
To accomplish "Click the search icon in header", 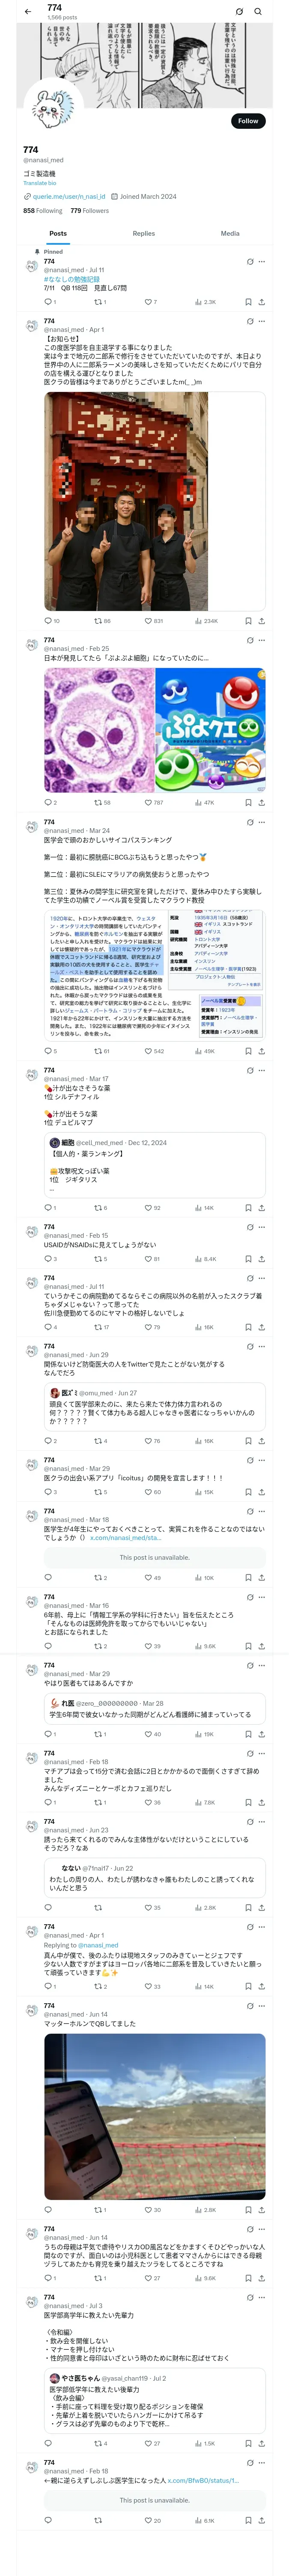I will click(x=258, y=12).
